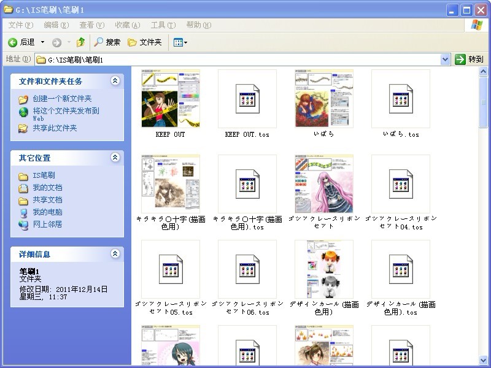The width and height of the screenshot is (491, 368).
Task: Click 创建一个新文件夹 link
Action: 63,99
